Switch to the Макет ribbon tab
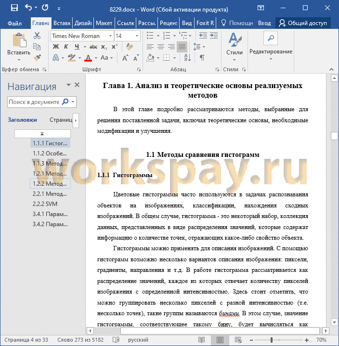The image size is (339, 346). (x=104, y=23)
